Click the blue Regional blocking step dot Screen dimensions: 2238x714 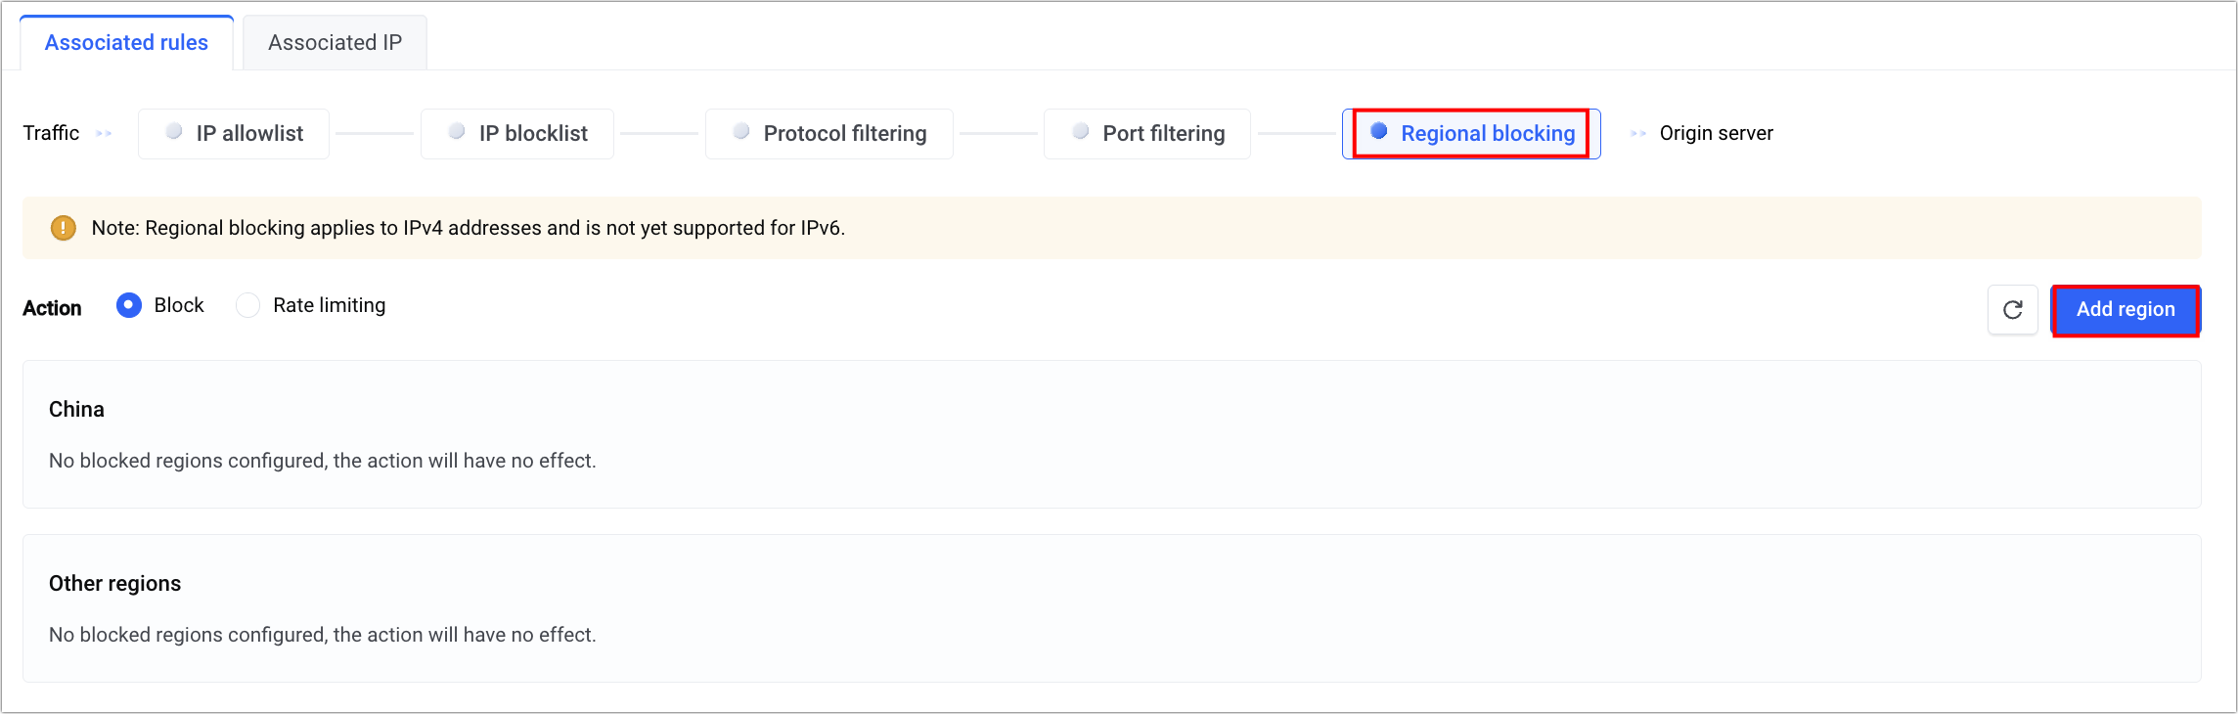tap(1379, 131)
